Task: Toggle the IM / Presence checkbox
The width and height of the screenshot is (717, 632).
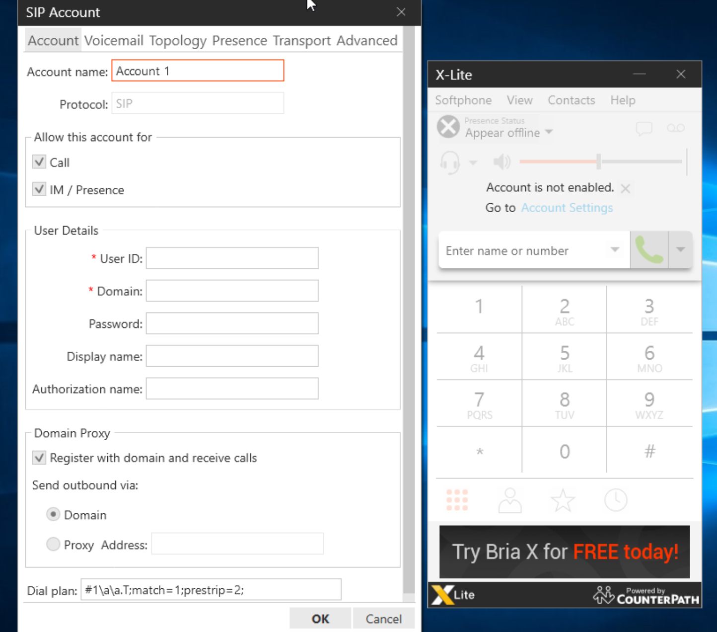Action: click(39, 189)
